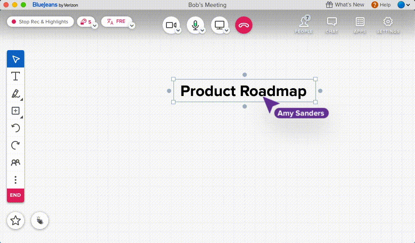Click the share screen button
This screenshot has height=243, width=415.
[x=220, y=25]
